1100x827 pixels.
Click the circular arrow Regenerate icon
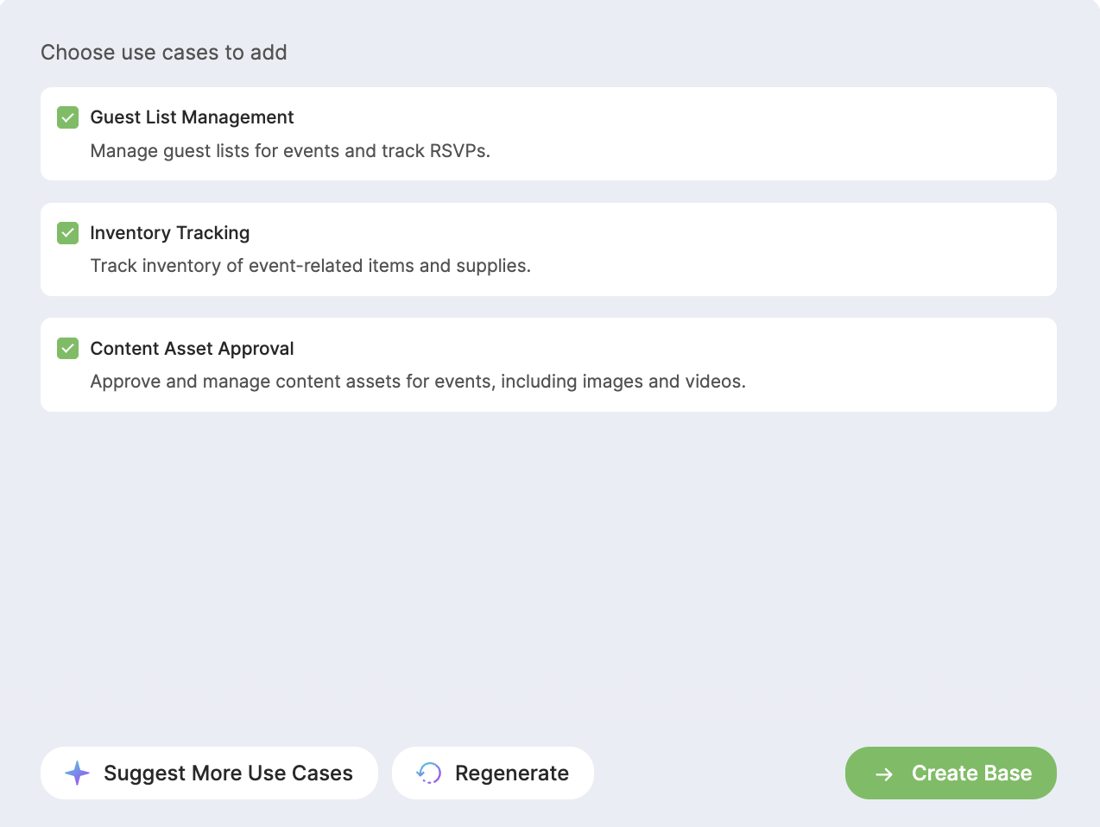(x=429, y=773)
